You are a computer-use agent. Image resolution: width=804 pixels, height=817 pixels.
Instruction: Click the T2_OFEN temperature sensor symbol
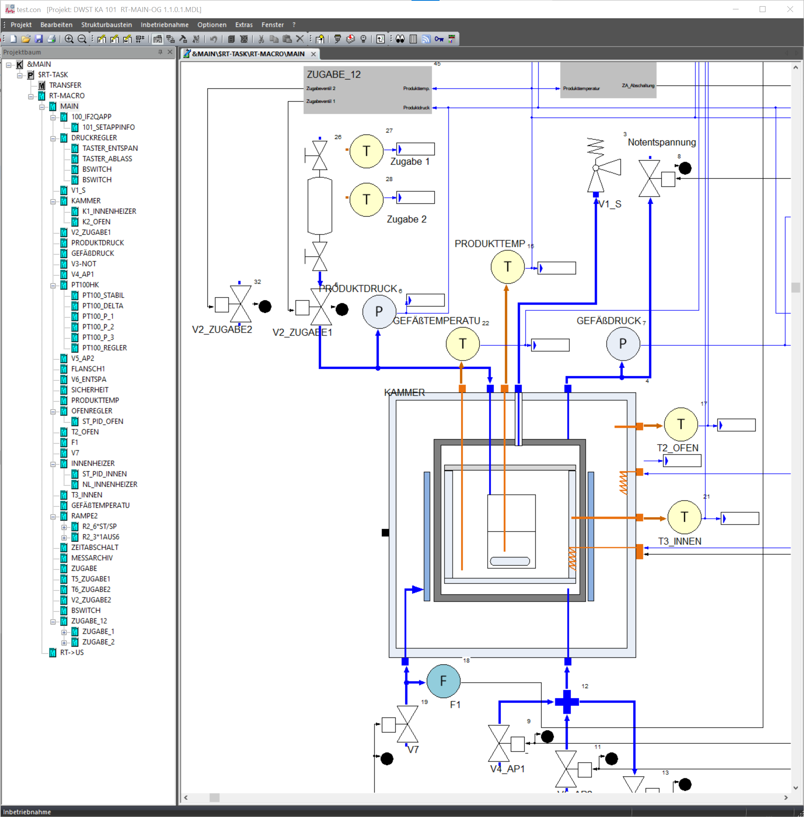tap(681, 424)
